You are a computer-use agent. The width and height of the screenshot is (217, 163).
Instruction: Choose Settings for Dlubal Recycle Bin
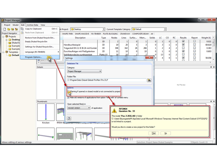[x=40, y=47]
